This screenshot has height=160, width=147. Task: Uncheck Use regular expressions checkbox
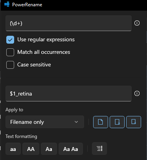(10, 40)
